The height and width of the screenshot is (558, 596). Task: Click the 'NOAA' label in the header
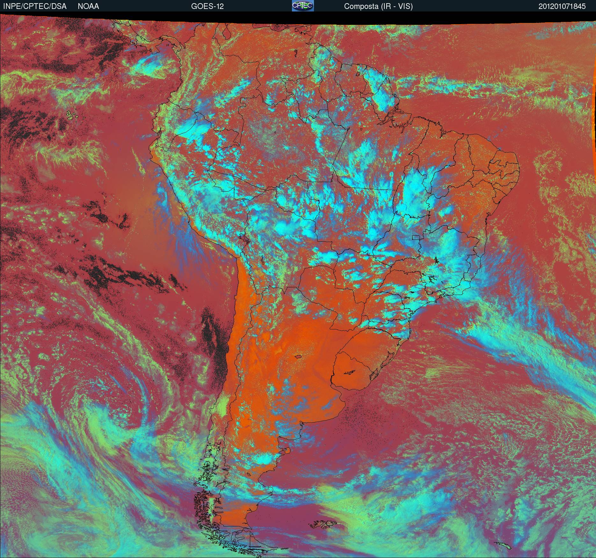click(x=88, y=6)
